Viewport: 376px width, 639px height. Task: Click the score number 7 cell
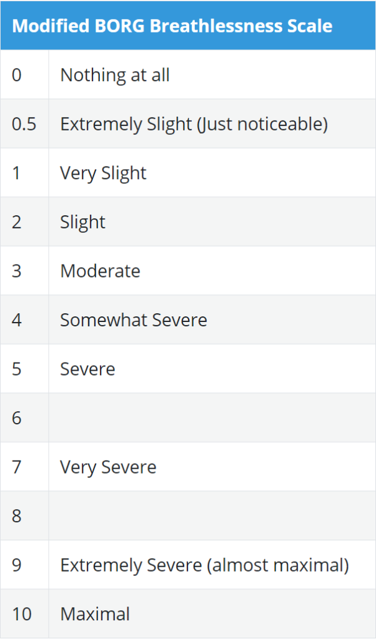(x=17, y=467)
